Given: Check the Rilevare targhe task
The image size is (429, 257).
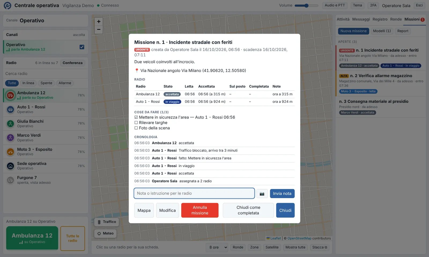Looking at the screenshot, I should [136, 123].
